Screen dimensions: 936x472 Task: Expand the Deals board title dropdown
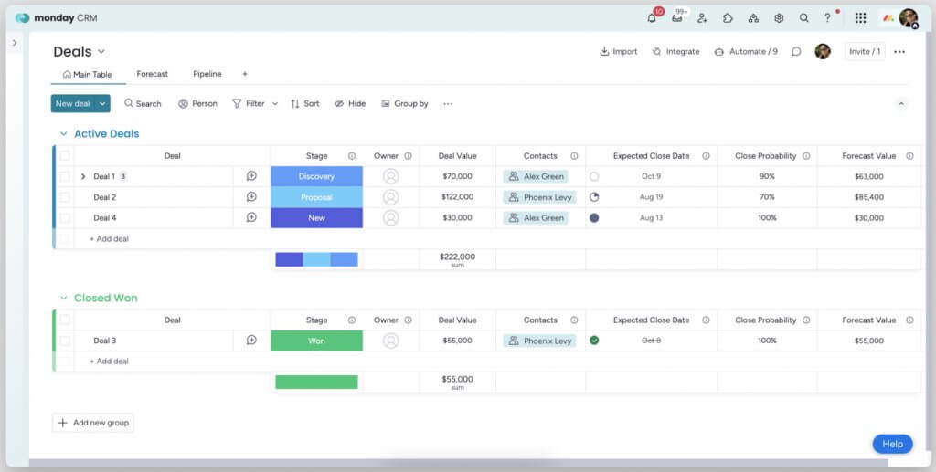pyautogui.click(x=101, y=52)
